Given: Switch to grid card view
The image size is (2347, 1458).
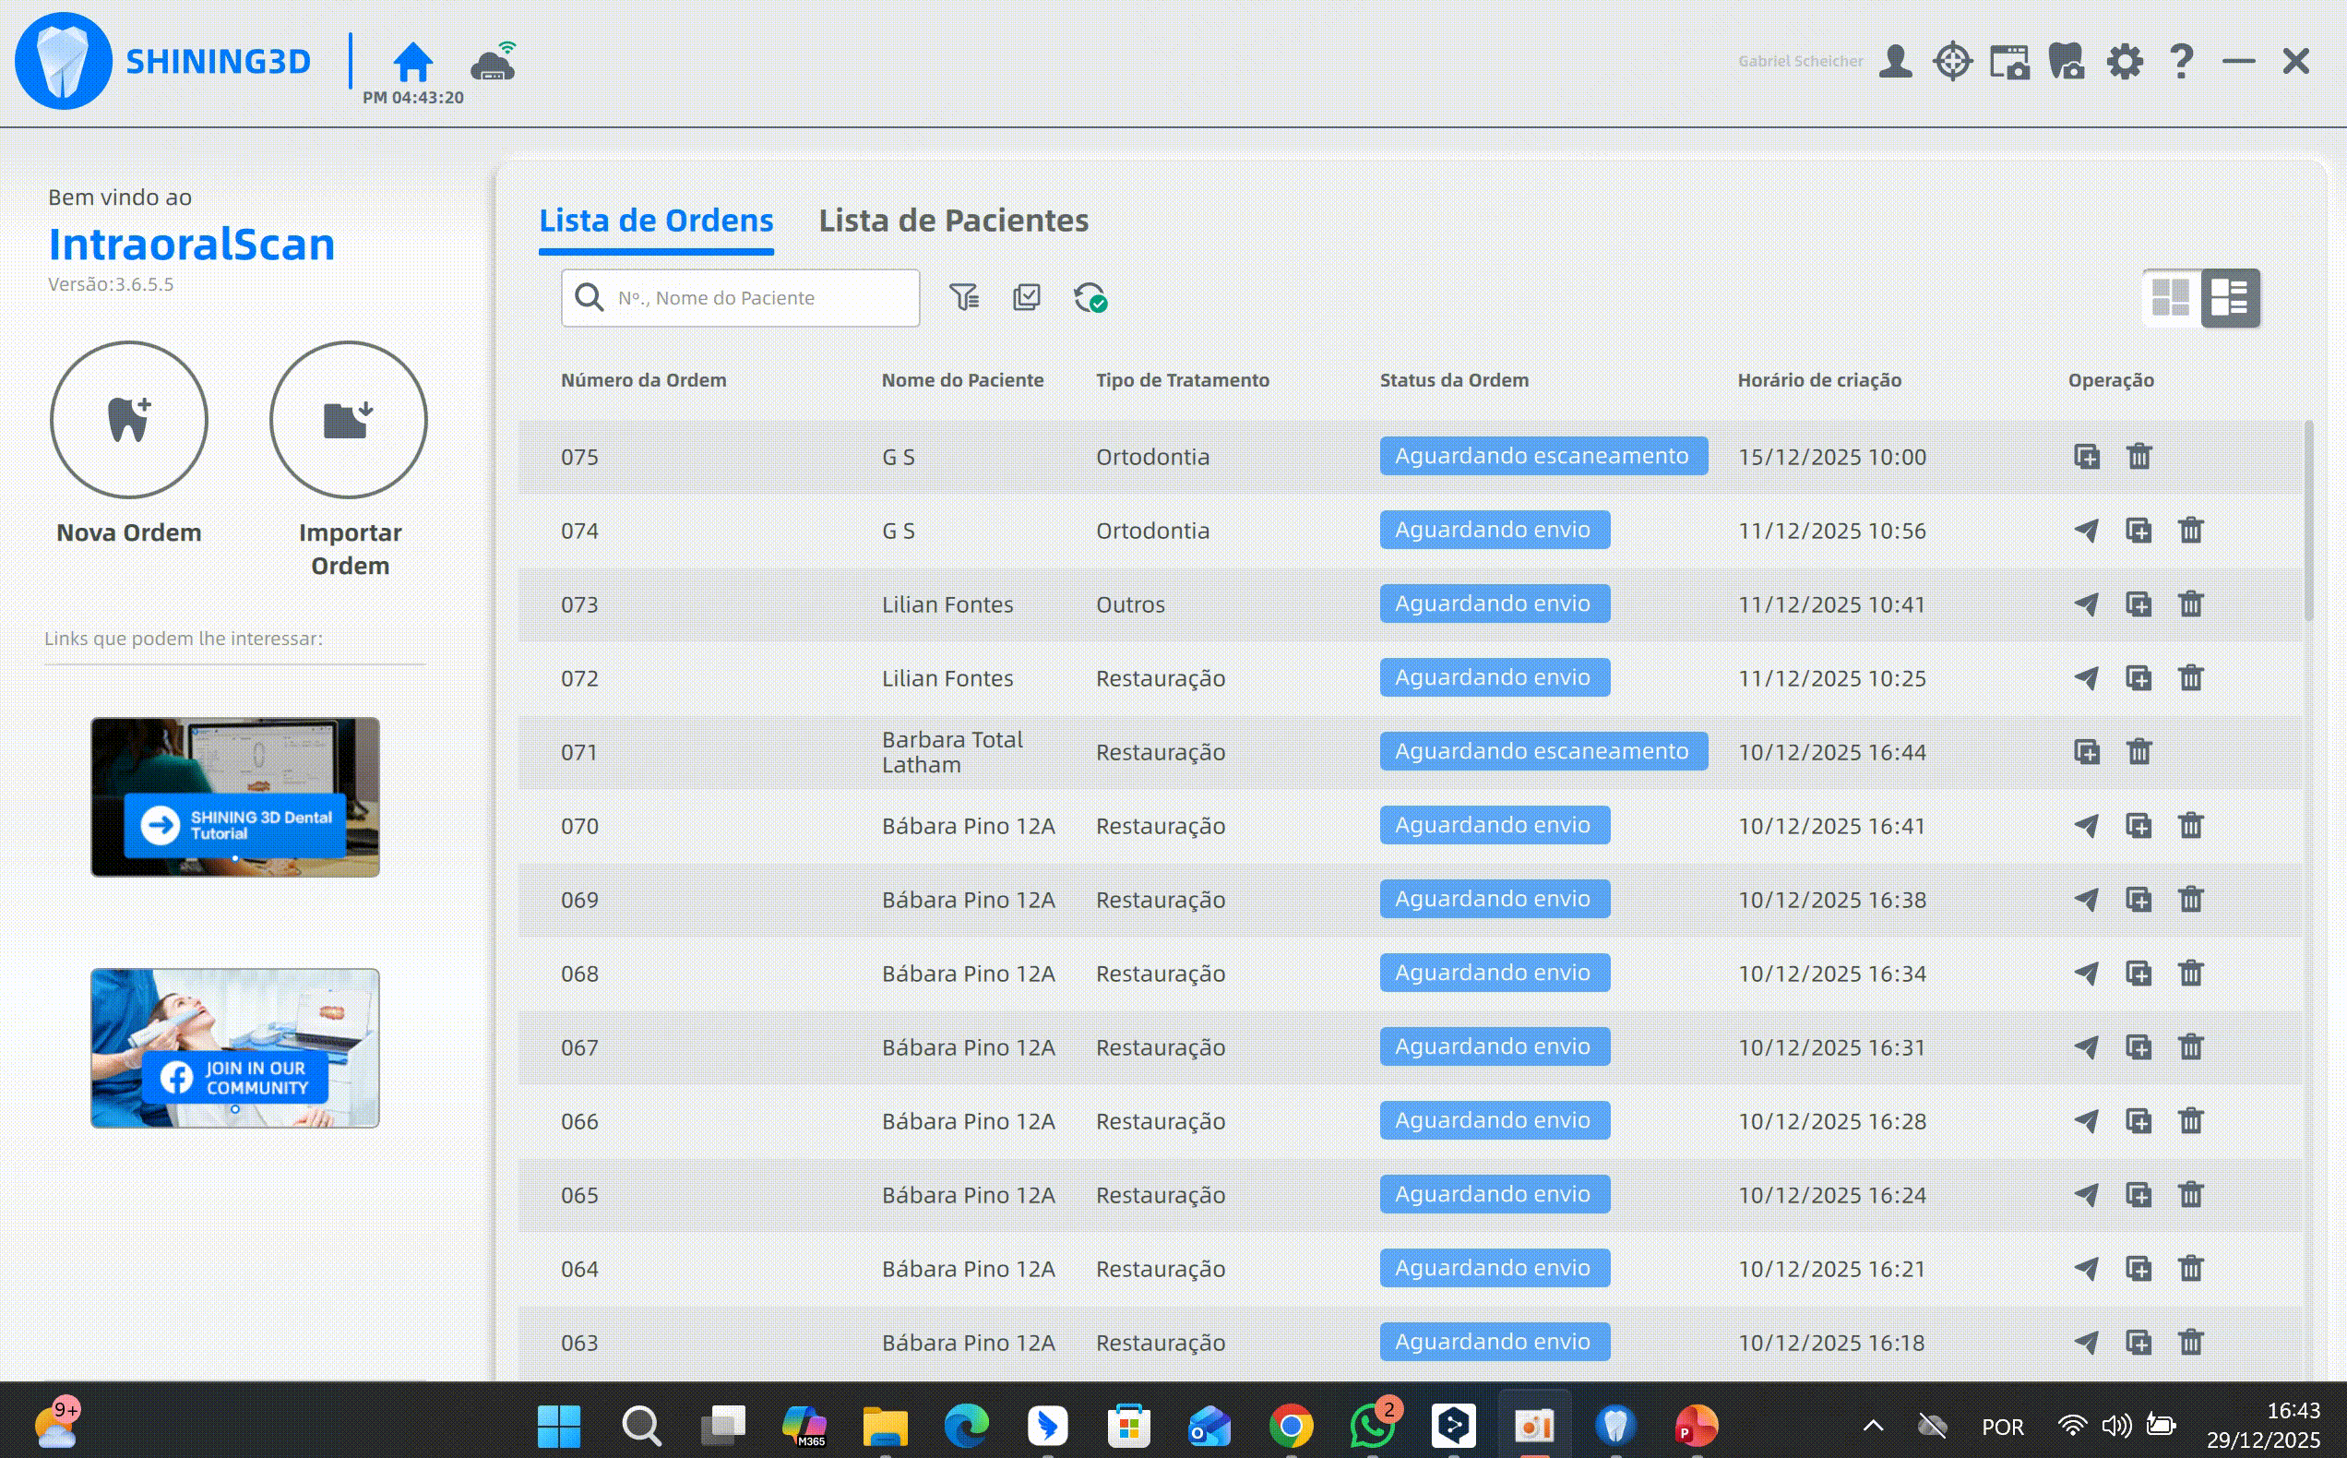Looking at the screenshot, I should 2171,297.
